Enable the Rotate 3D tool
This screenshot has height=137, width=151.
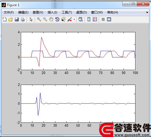tap(57, 19)
